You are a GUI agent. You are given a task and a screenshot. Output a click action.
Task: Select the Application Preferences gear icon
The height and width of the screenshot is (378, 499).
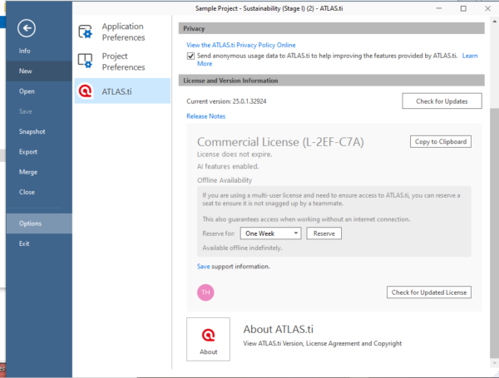[x=86, y=32]
